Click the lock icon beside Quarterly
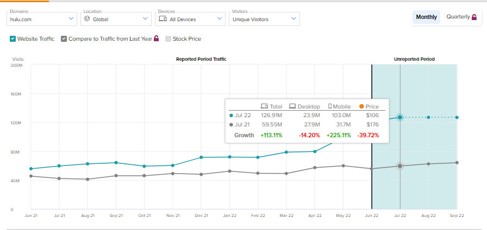This screenshot has width=487, height=230. (x=474, y=17)
